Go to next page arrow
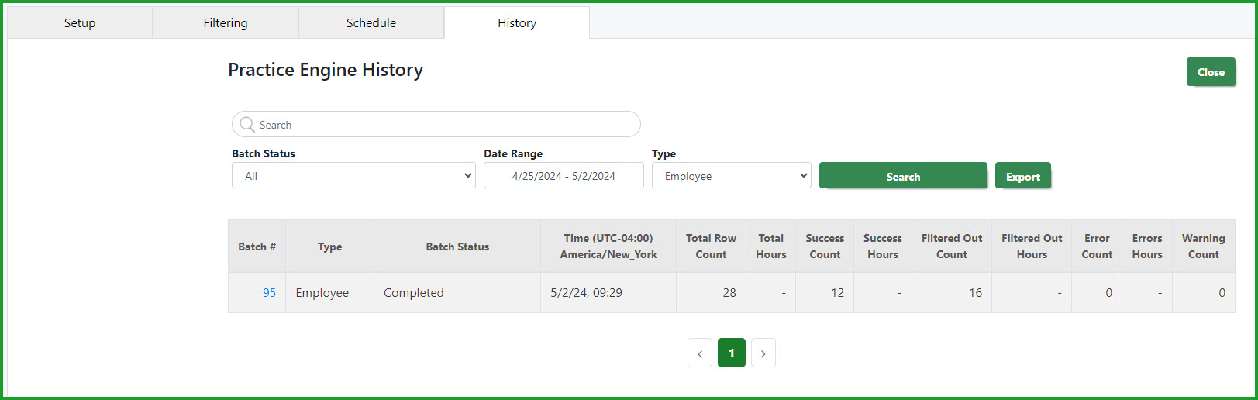This screenshot has height=400, width=1258. click(763, 353)
